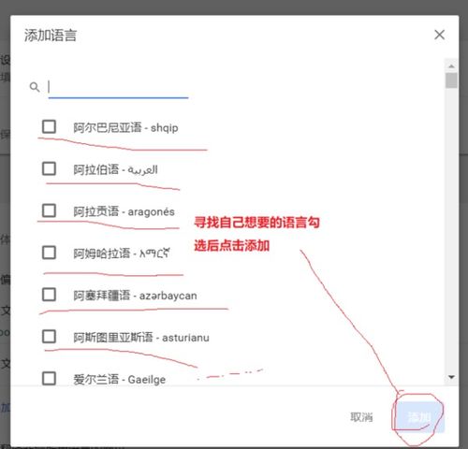Focus the language search input field
Image resolution: width=468 pixels, height=449 pixels.
(118, 87)
